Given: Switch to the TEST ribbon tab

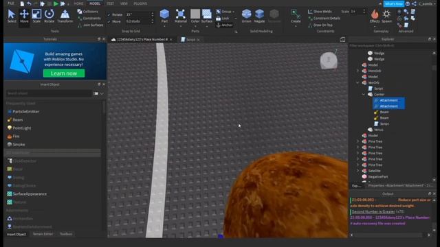Looking at the screenshot, I should point(110,3).
